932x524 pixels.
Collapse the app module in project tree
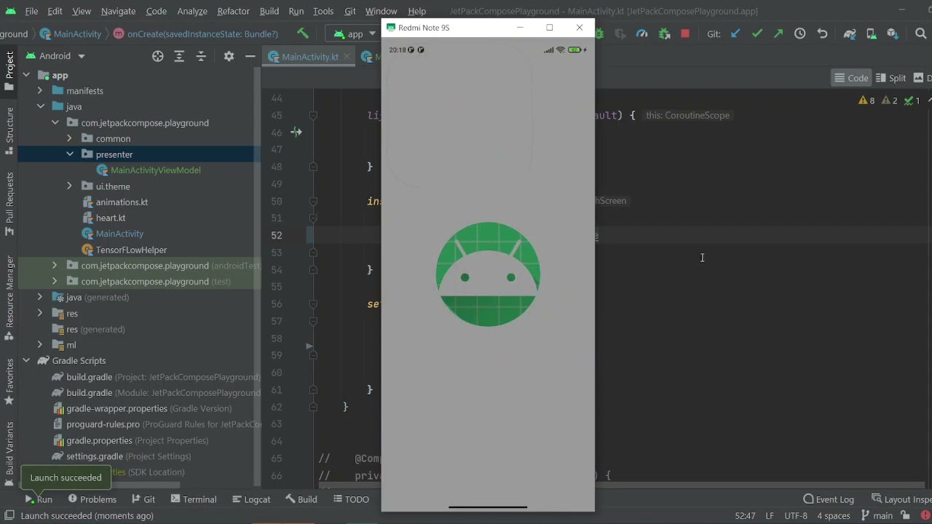tap(25, 75)
